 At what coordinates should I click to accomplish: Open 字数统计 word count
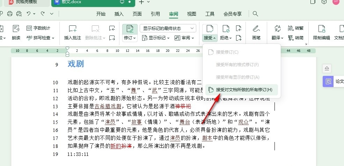point(38,28)
